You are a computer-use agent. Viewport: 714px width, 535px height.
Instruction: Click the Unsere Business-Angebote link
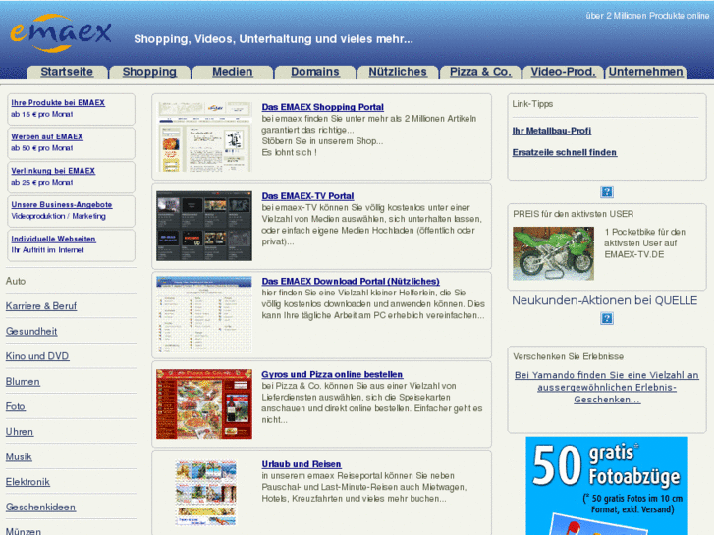click(62, 205)
